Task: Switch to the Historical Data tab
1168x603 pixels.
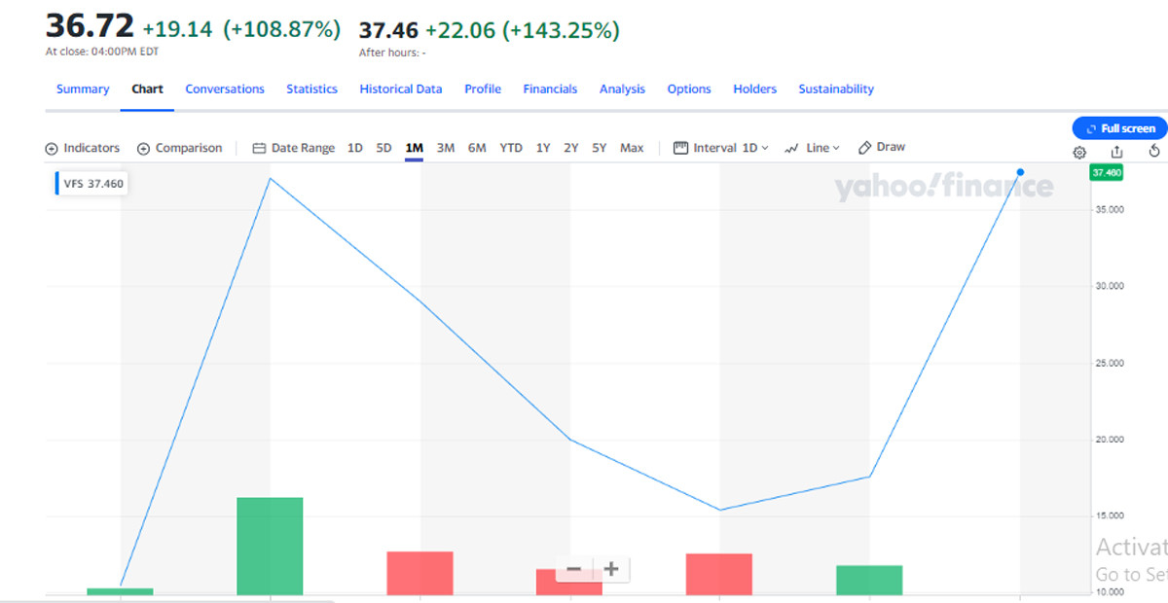Action: coord(401,89)
